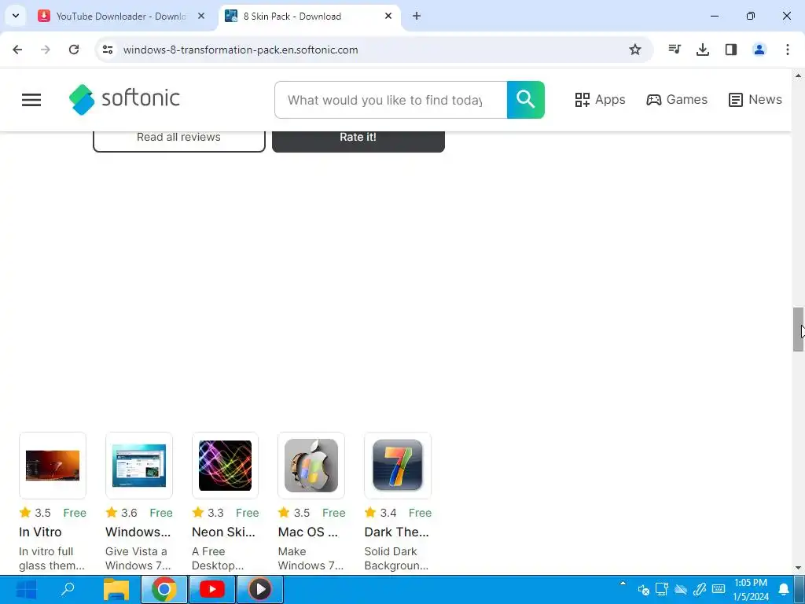
Task: Bookmark this page with the star
Action: tap(635, 50)
